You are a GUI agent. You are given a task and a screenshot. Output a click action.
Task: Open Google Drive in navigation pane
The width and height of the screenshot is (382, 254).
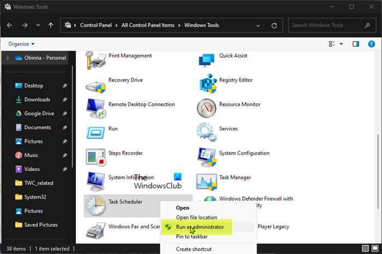point(39,113)
